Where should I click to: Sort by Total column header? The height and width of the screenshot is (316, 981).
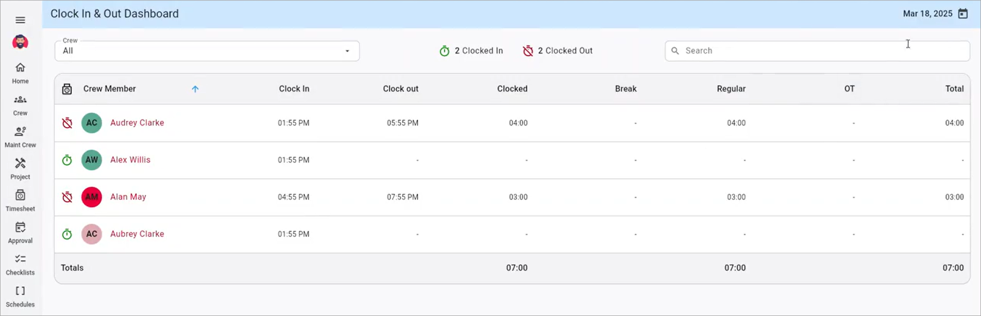click(954, 89)
